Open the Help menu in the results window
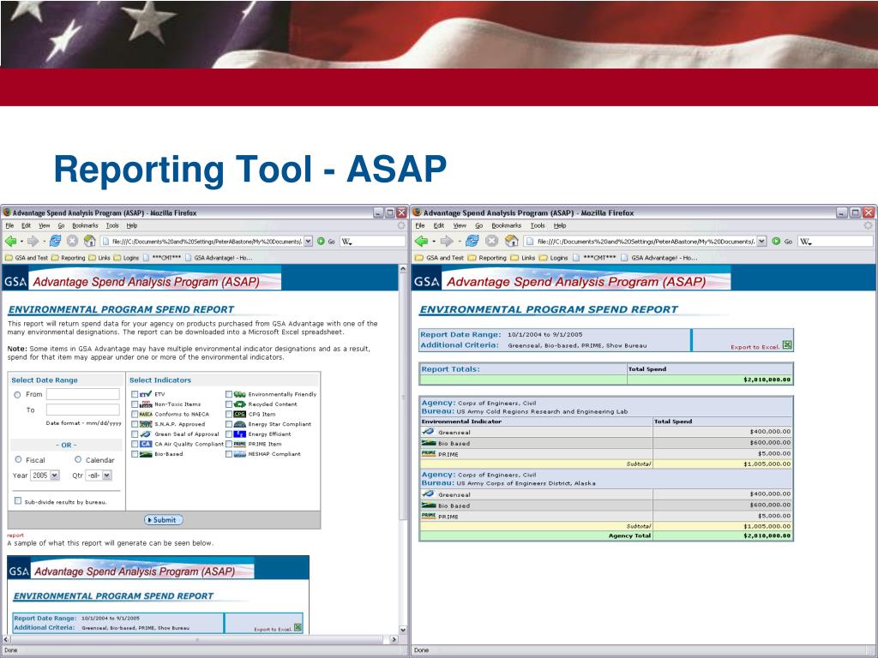878x658 pixels. (x=560, y=225)
